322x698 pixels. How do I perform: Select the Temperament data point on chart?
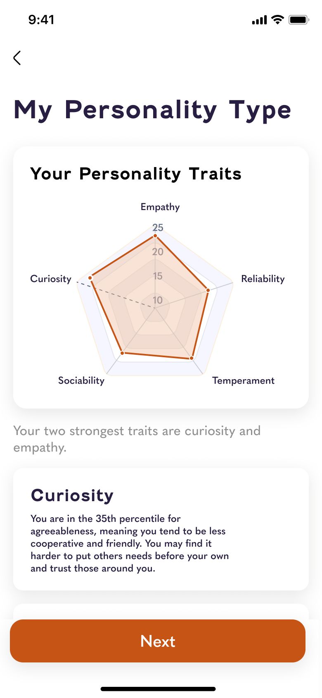click(192, 358)
